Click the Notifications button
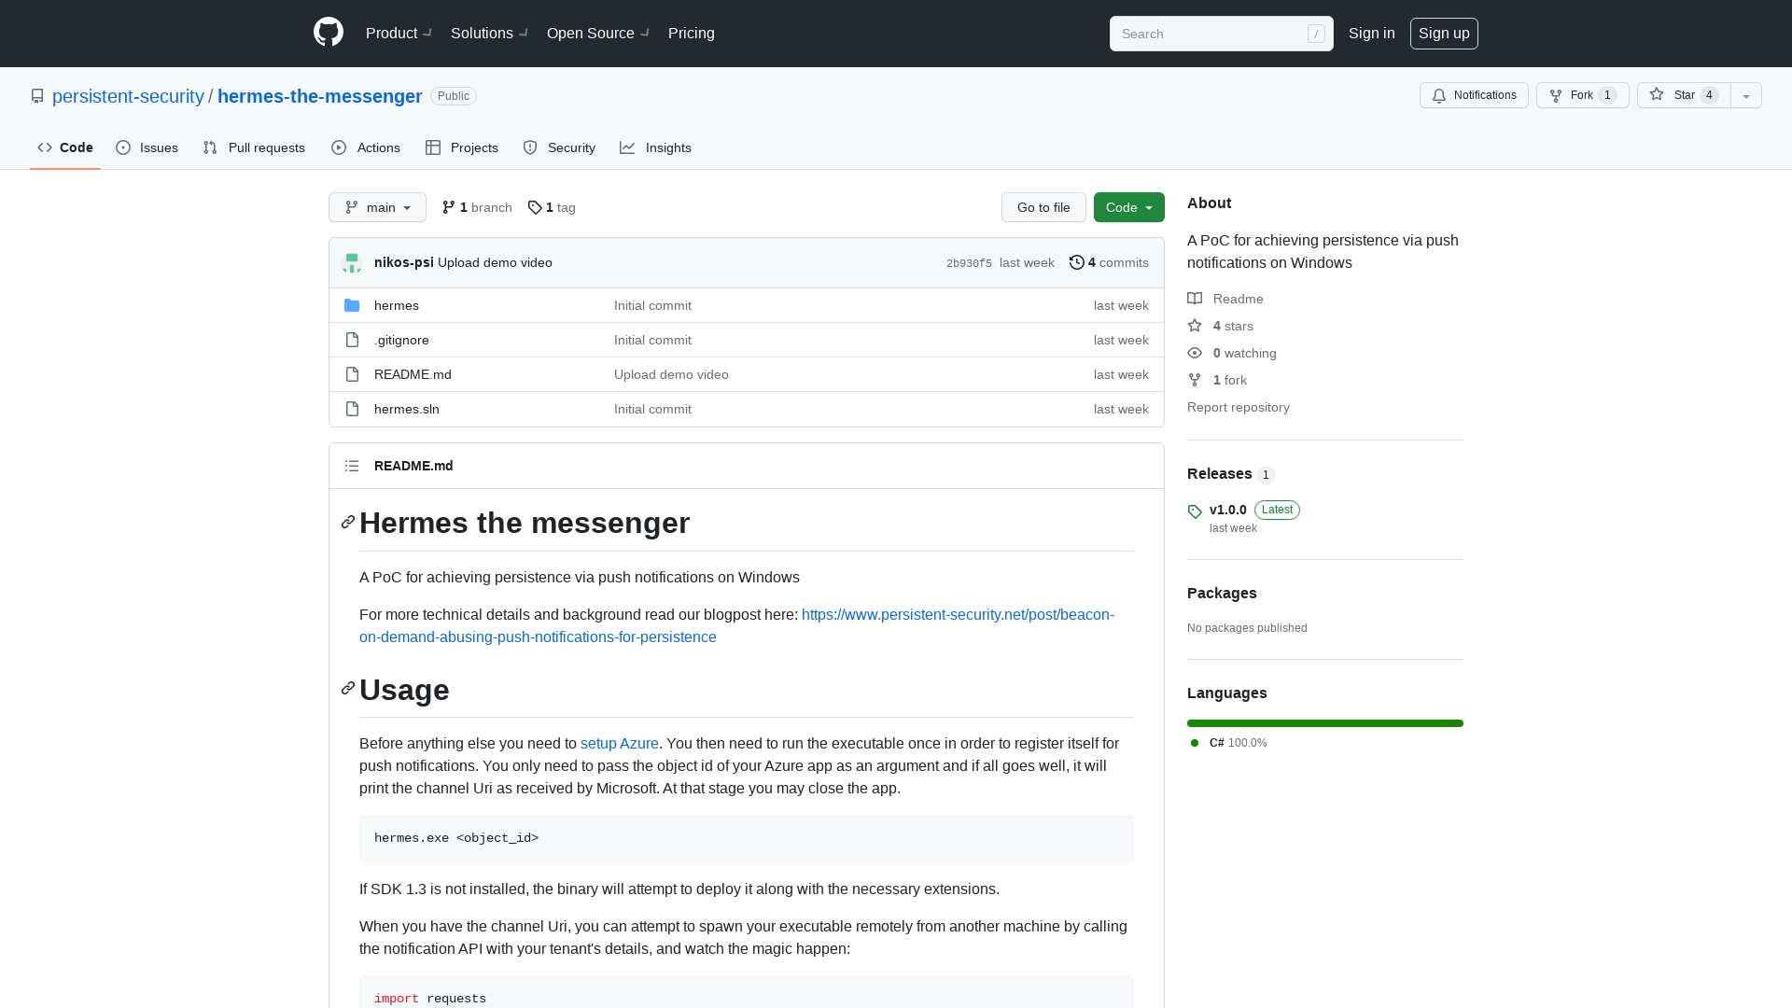Viewport: 1792px width, 1008px height. tap(1474, 95)
